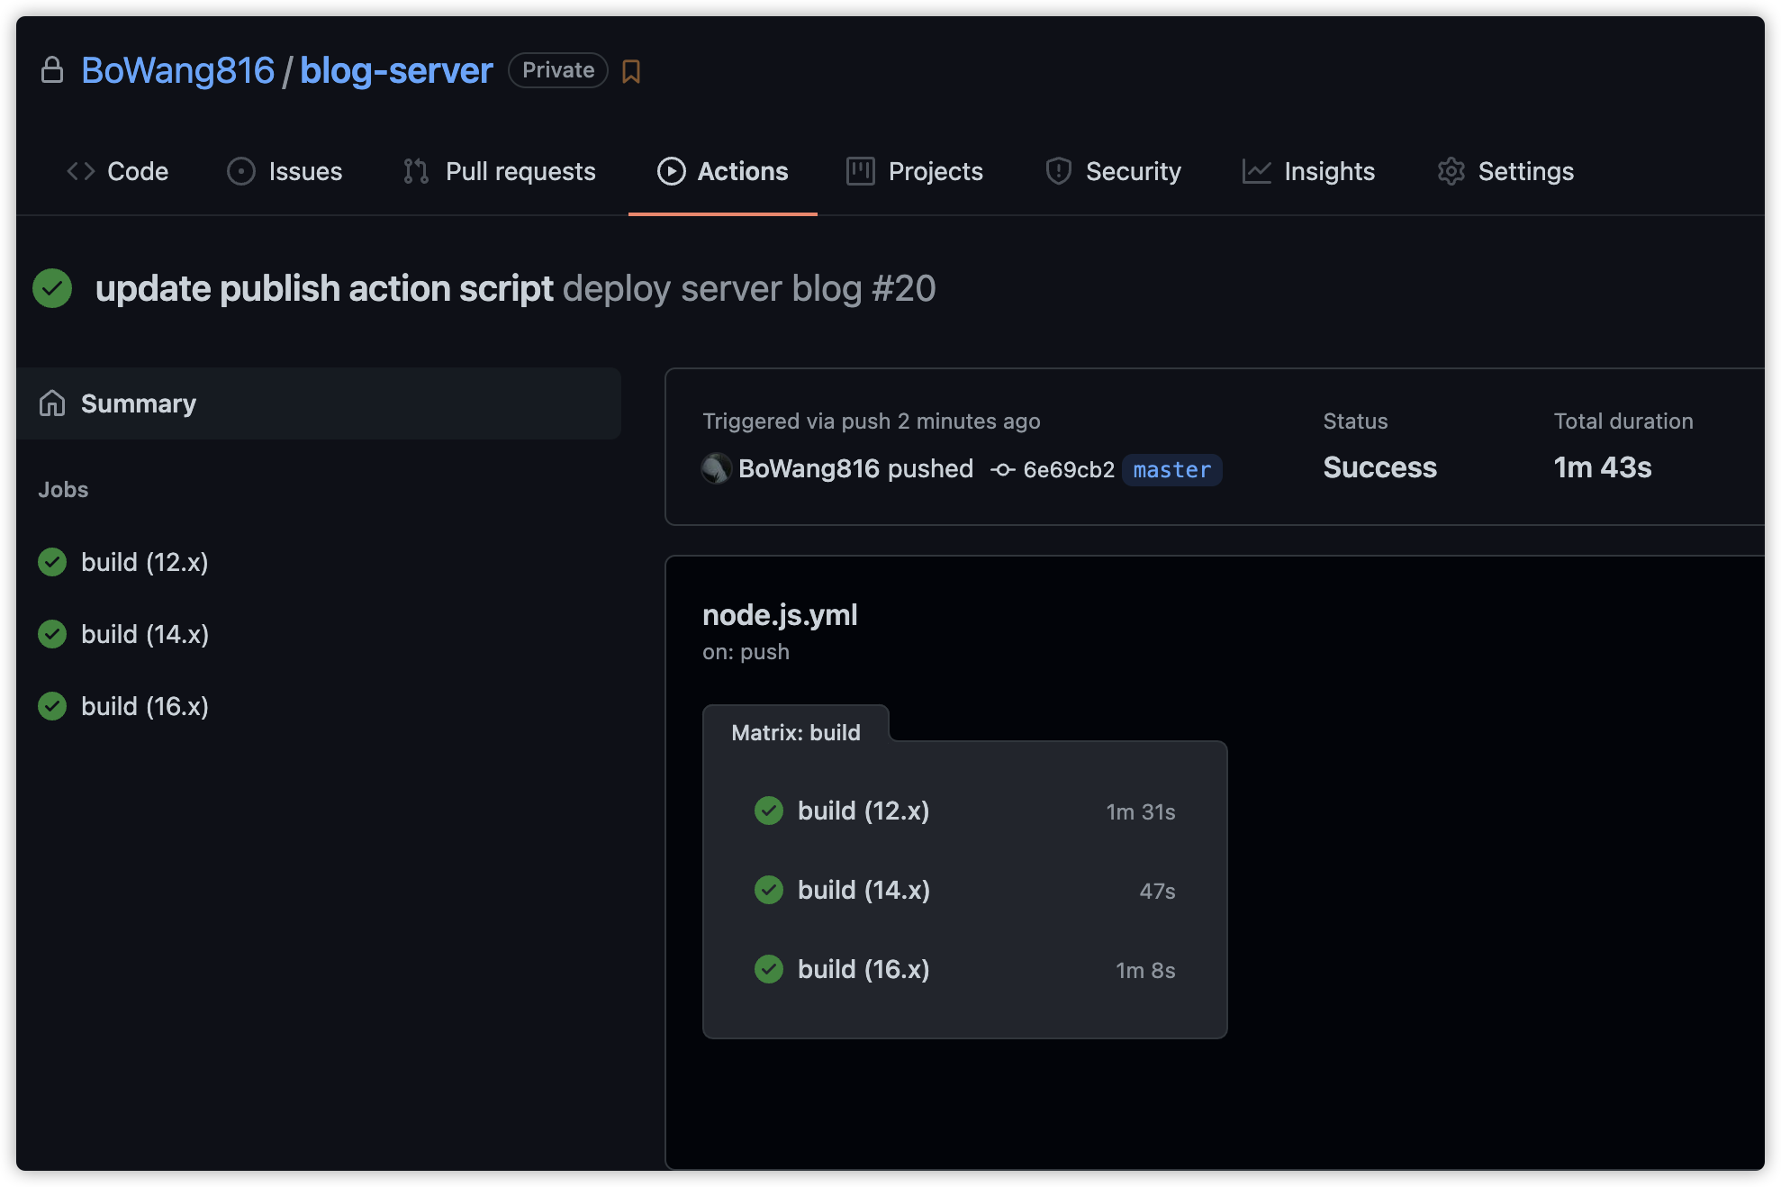Click the Code tab angle-brackets icon
The height and width of the screenshot is (1187, 1781).
pos(81,171)
